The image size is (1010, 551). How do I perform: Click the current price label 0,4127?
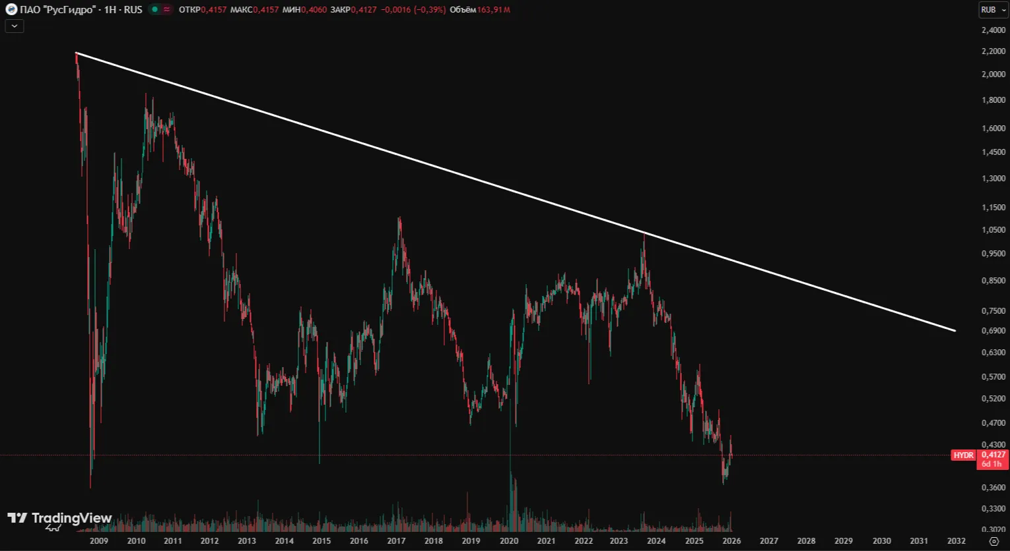pos(993,455)
